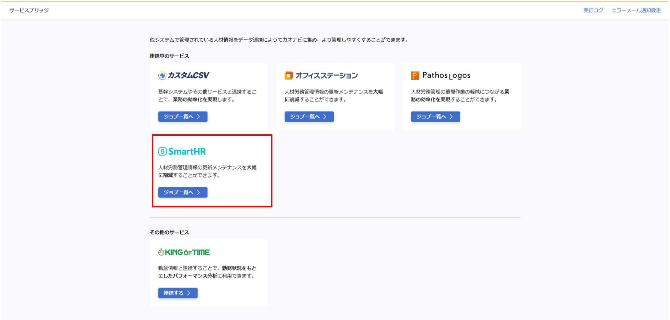670x320 pixels.
Task: Click the カスタムCSV description text
Action: pos(208,96)
